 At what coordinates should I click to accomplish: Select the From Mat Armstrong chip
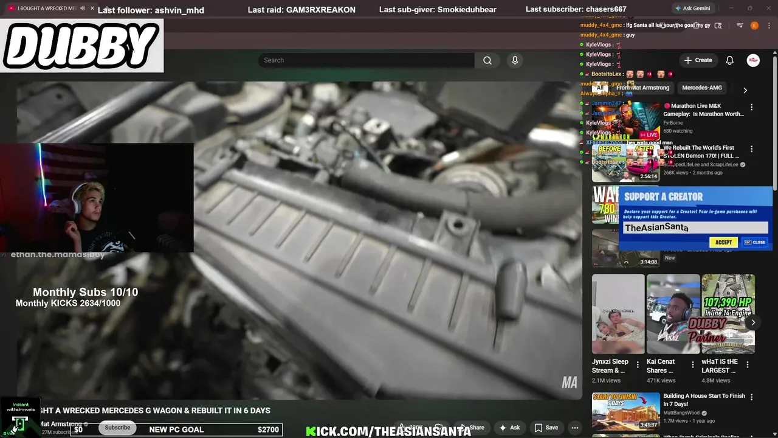click(x=642, y=88)
